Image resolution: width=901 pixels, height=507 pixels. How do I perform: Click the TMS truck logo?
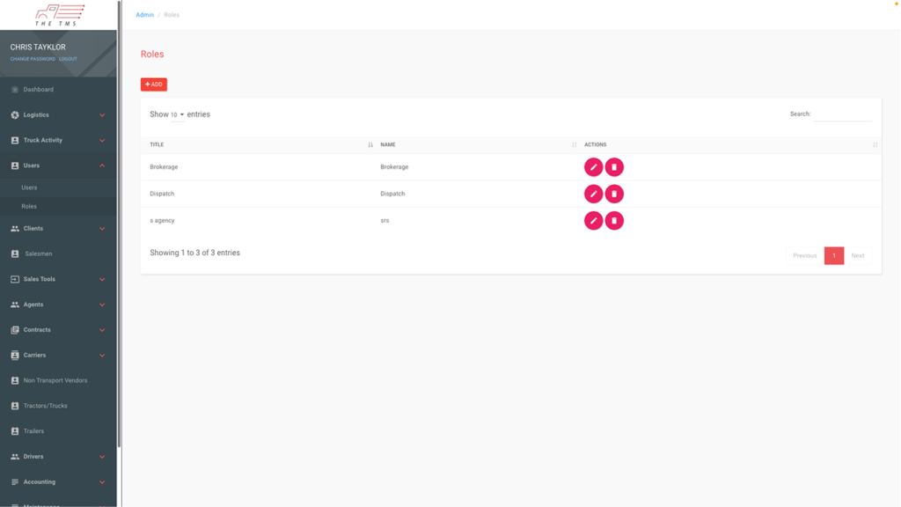pyautogui.click(x=59, y=14)
